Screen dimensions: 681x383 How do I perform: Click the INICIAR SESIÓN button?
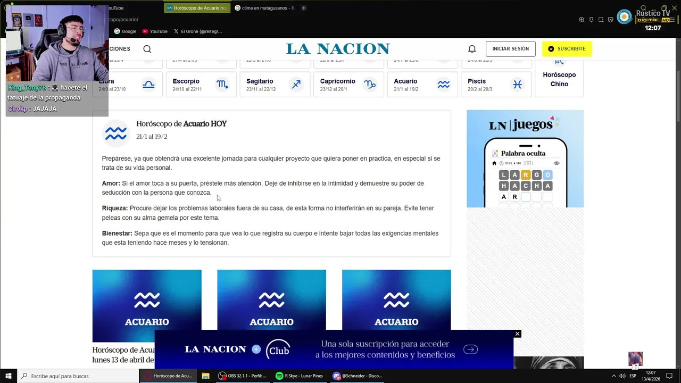coord(511,49)
